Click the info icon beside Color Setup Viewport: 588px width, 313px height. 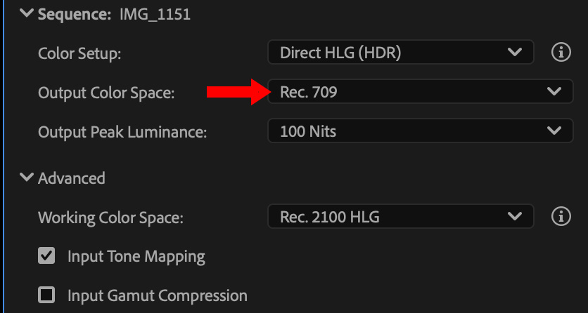pos(561,53)
